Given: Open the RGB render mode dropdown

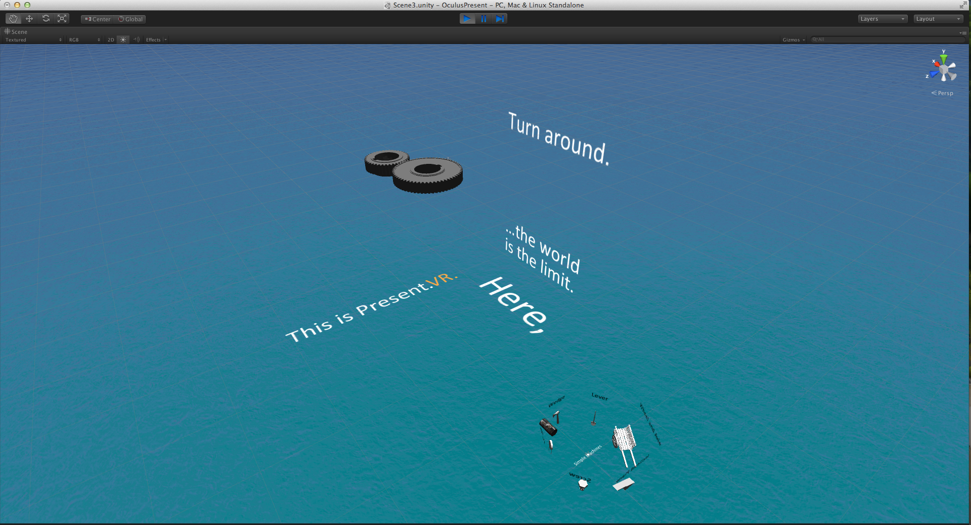Looking at the screenshot, I should coord(84,39).
